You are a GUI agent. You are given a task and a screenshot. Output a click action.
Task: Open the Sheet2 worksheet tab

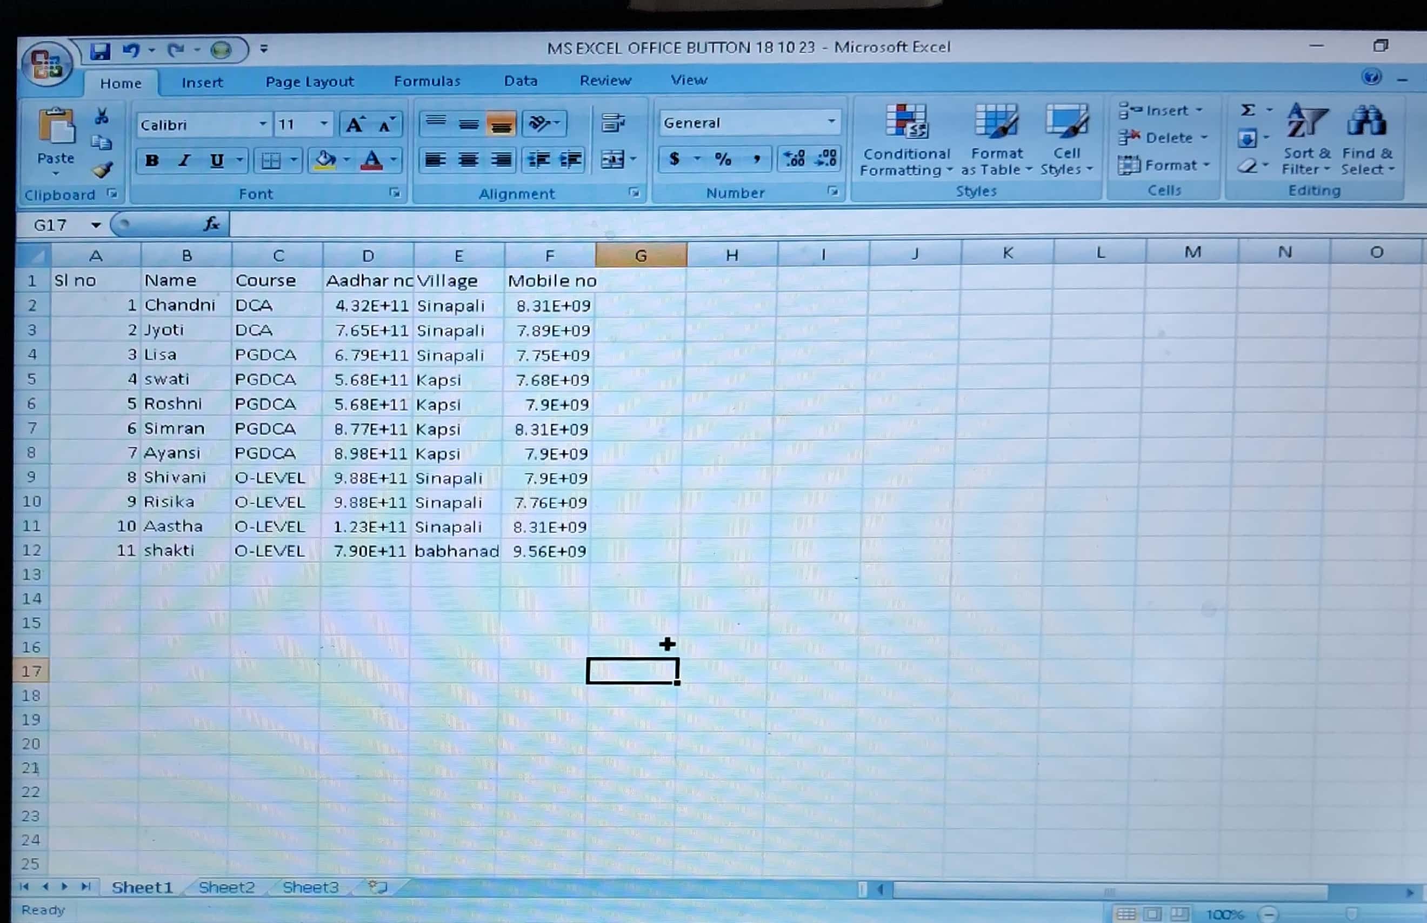tap(226, 887)
